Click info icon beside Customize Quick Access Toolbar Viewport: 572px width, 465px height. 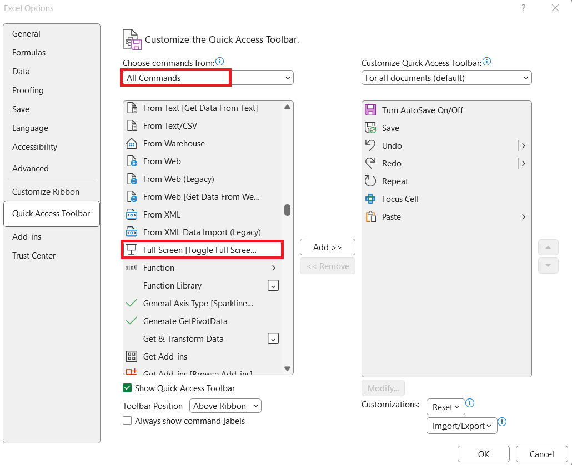(486, 62)
